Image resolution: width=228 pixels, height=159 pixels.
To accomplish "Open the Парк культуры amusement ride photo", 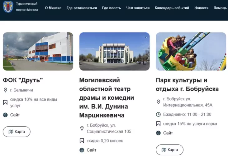I will [x=191, y=52].
